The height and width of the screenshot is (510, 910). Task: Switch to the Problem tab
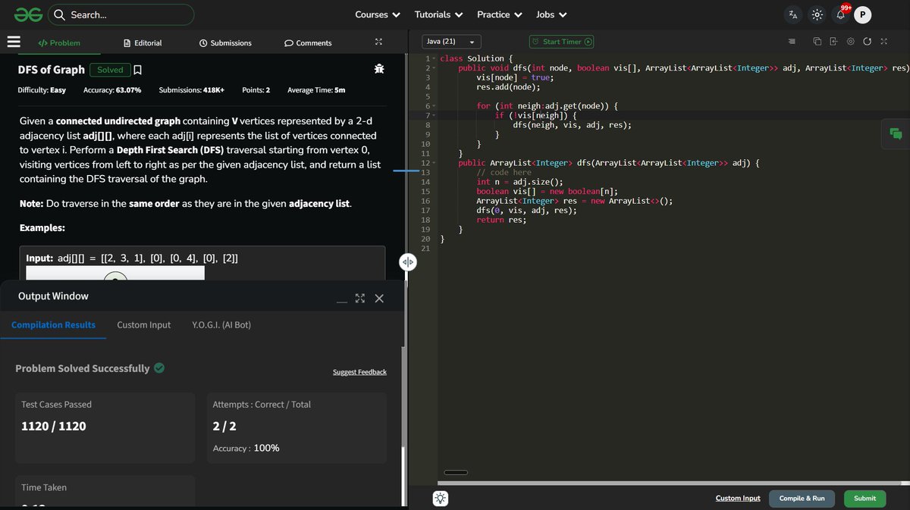click(58, 43)
